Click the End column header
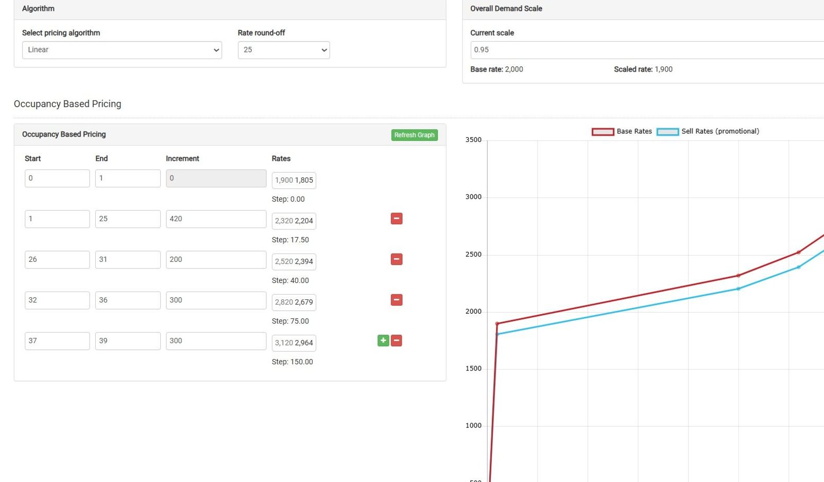Screen dimensions: 824x482 pos(101,158)
